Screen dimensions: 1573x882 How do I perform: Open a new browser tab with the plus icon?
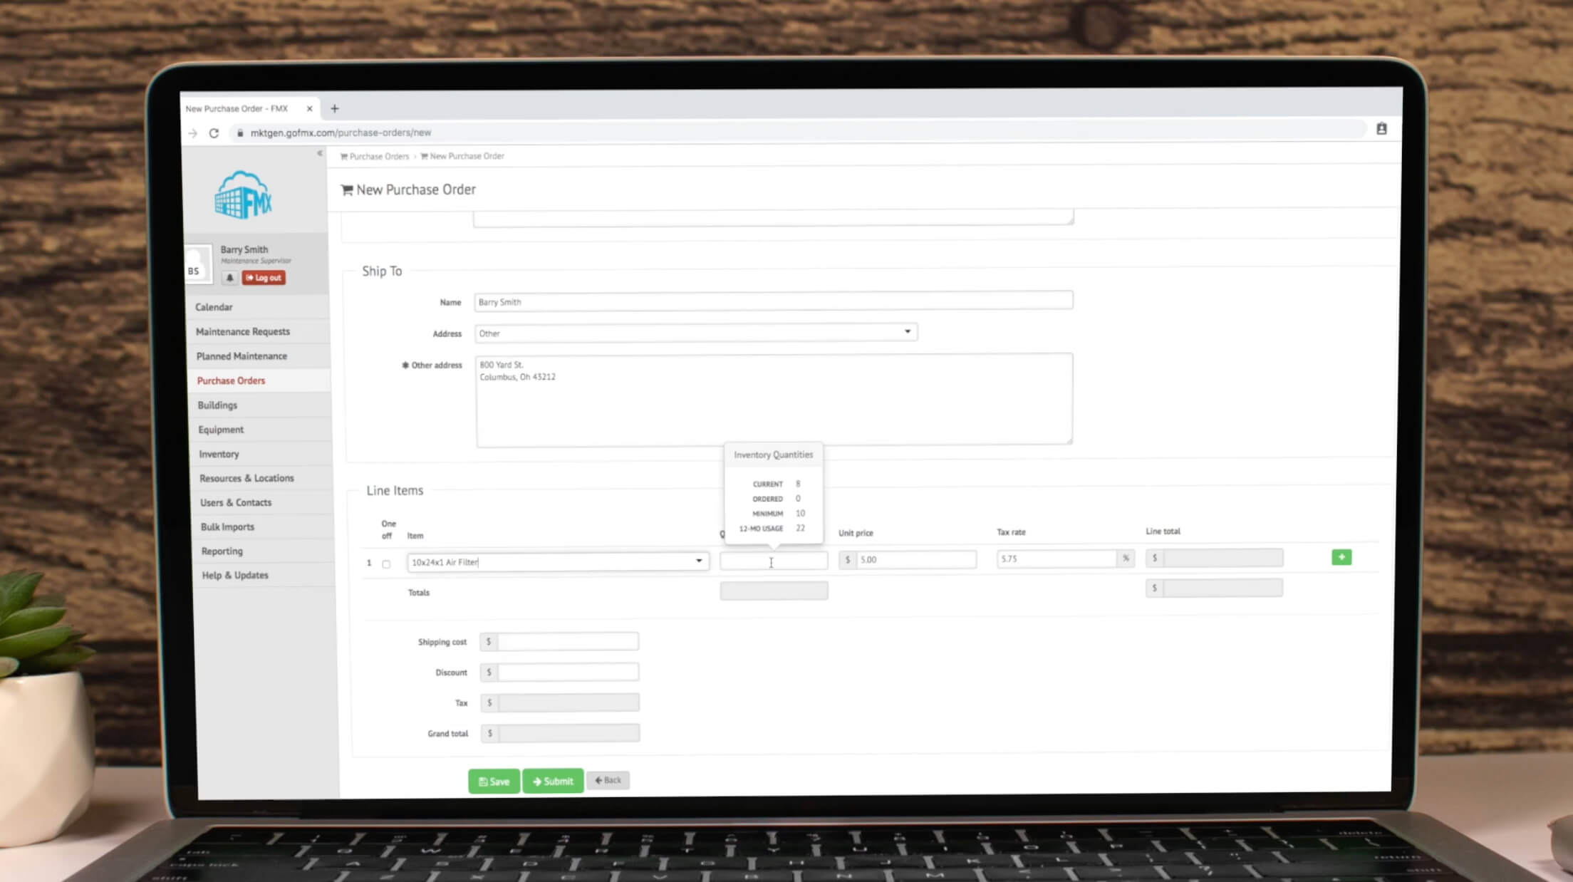335,108
